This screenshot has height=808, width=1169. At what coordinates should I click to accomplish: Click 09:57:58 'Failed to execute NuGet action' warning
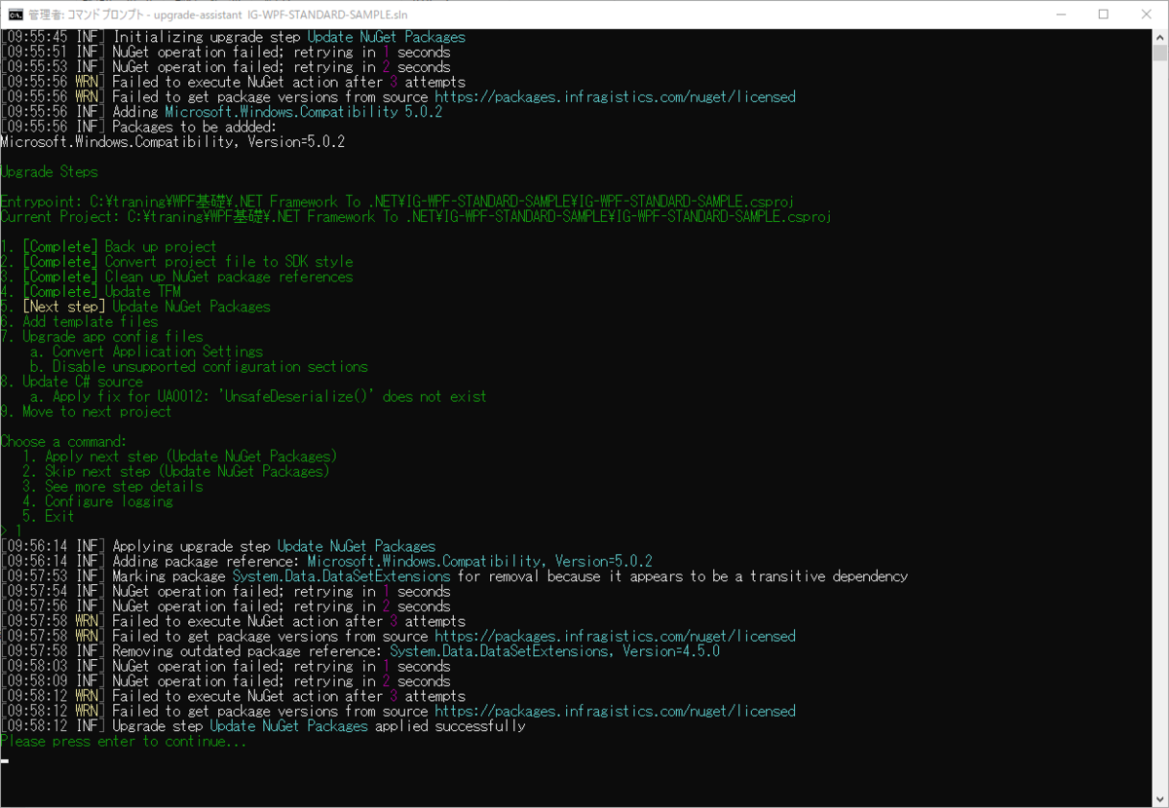[233, 621]
